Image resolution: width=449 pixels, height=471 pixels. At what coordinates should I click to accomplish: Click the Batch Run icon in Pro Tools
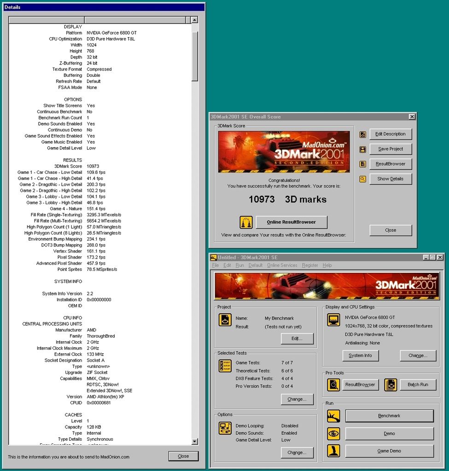click(391, 385)
